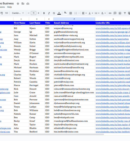Toggle italic formatting
Image resolution: width=130 pixels, height=141 pixels.
pos(49,13)
